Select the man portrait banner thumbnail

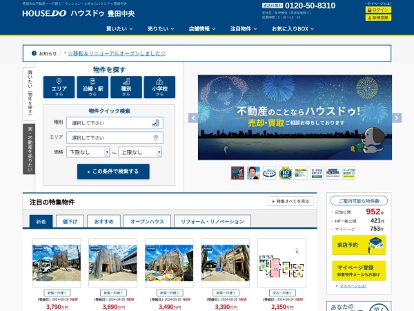click(253, 173)
